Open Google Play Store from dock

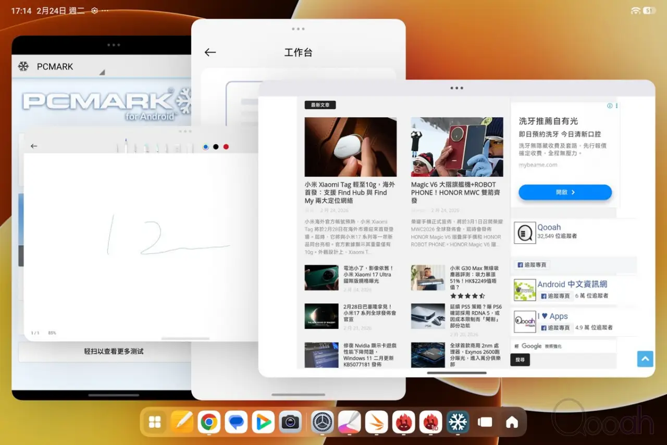263,422
